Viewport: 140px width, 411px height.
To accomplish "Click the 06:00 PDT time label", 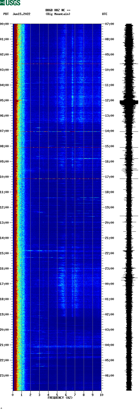I will click(x=5, y=116).
